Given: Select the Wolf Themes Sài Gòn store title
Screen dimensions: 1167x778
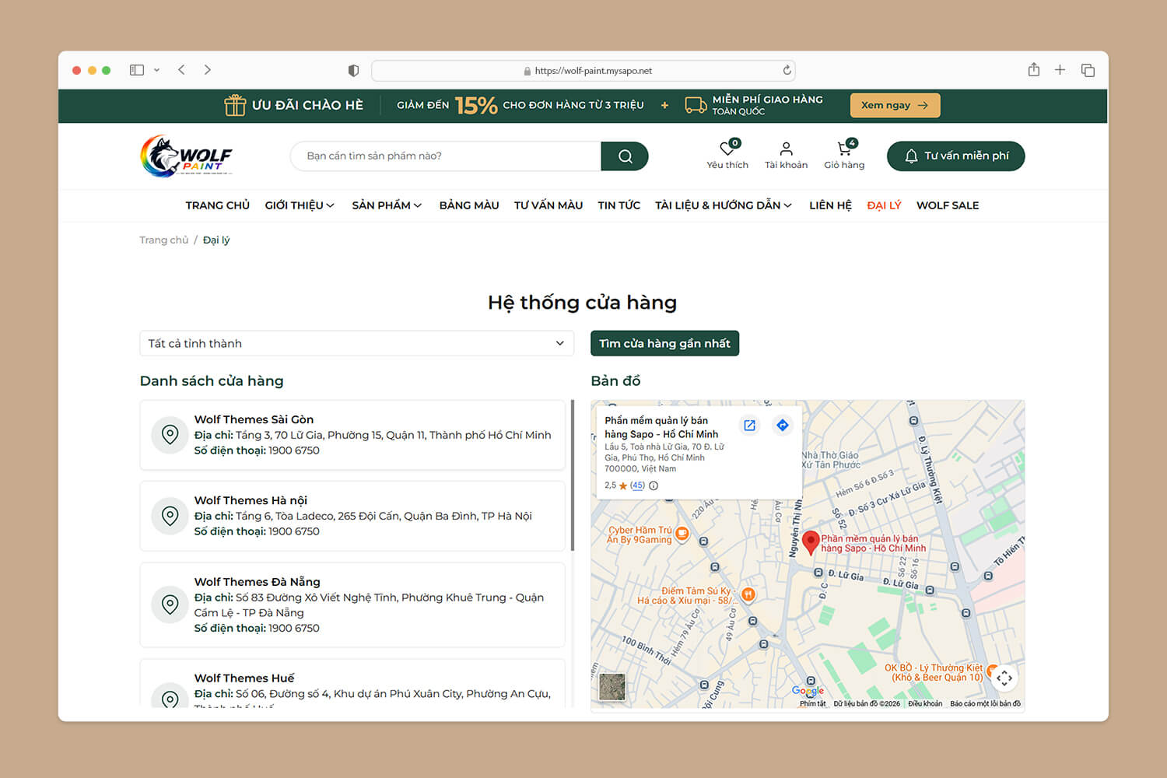Looking at the screenshot, I should point(254,419).
